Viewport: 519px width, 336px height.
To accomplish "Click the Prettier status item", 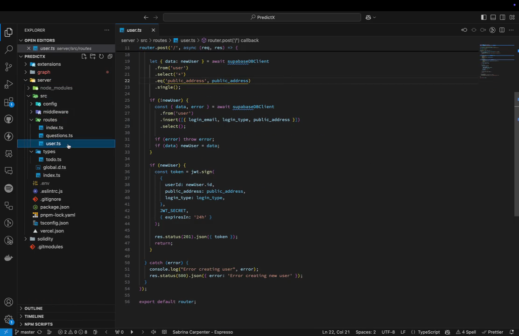I will click(492, 332).
